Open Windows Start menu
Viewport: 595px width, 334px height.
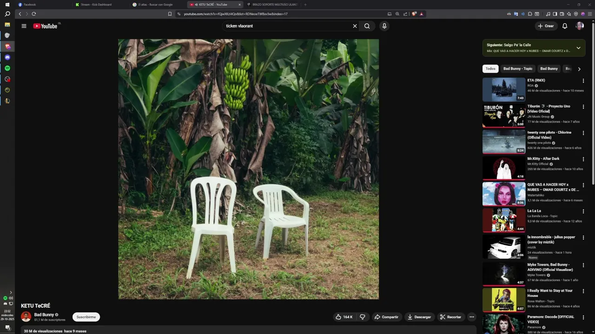pyautogui.click(x=7, y=5)
